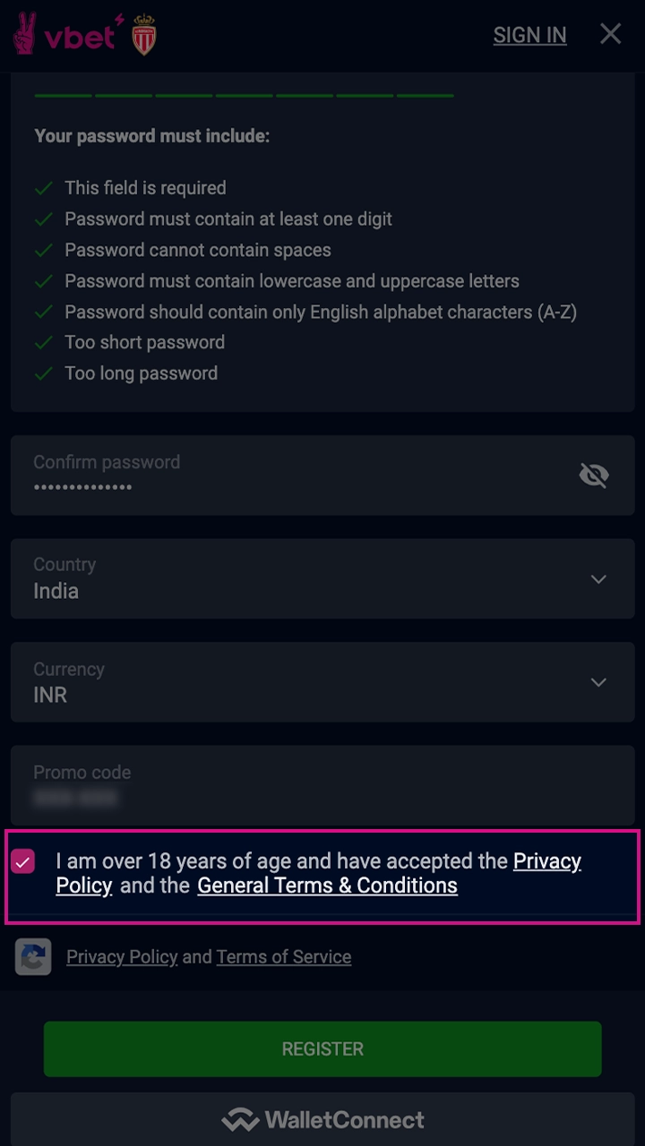Click the Country field chevron arrow
This screenshot has height=1146, width=645.
pyautogui.click(x=598, y=579)
